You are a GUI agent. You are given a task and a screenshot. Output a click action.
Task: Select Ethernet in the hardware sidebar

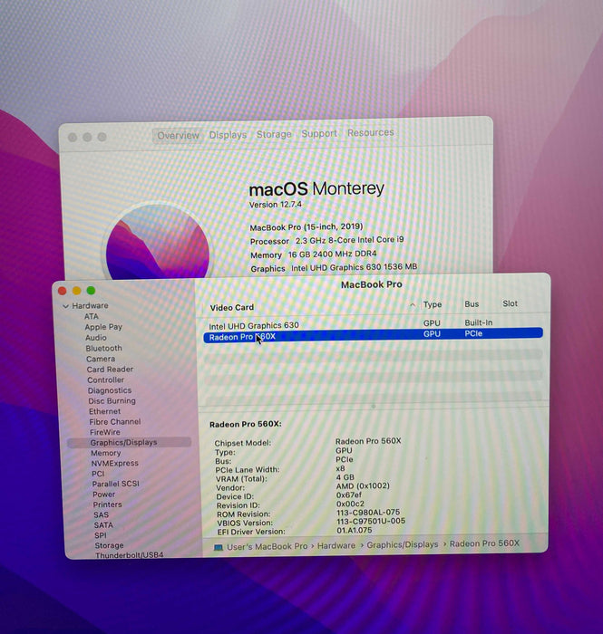coord(105,411)
